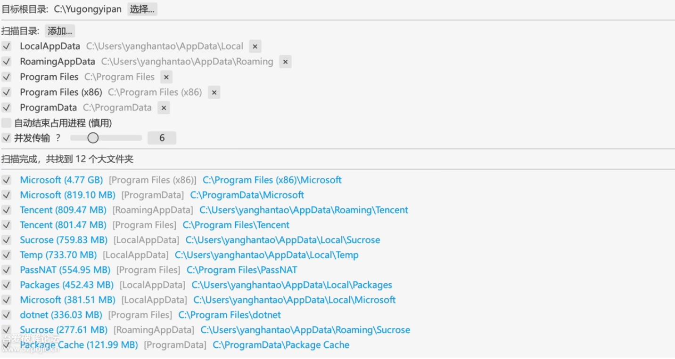Open the C:\Program Files\PassNAT path link
This screenshot has width=675, height=359.
(x=242, y=270)
